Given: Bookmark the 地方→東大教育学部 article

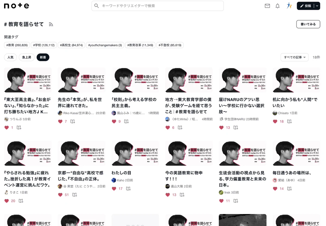Looking at the screenshot, I should click(x=180, y=127).
